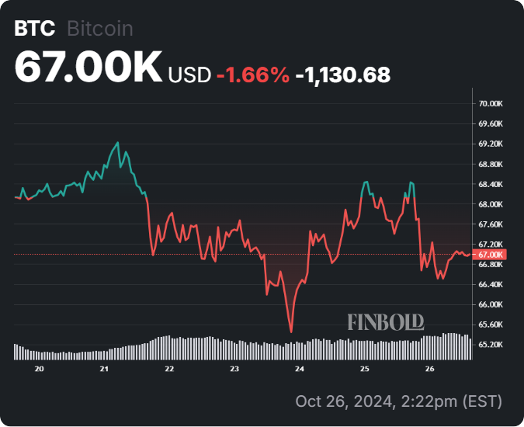Click the FINBOLD watermark logo
Viewport: 524px width, 427px height.
pos(385,321)
